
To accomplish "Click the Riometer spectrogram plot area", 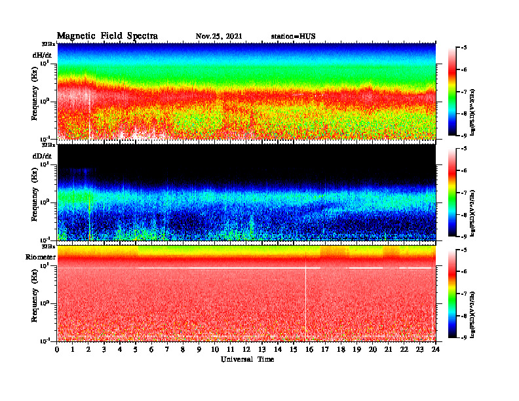I will click(x=246, y=294).
